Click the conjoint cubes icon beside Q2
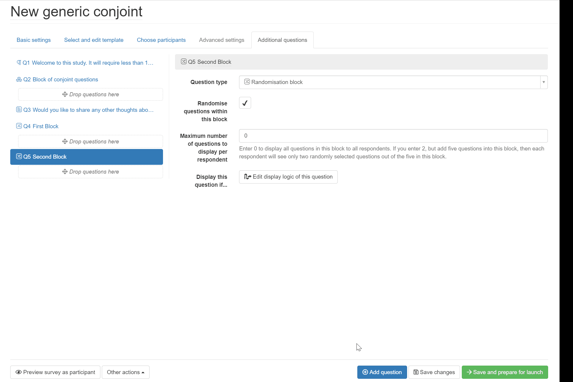Viewport: 573px width, 382px height. [x=19, y=80]
